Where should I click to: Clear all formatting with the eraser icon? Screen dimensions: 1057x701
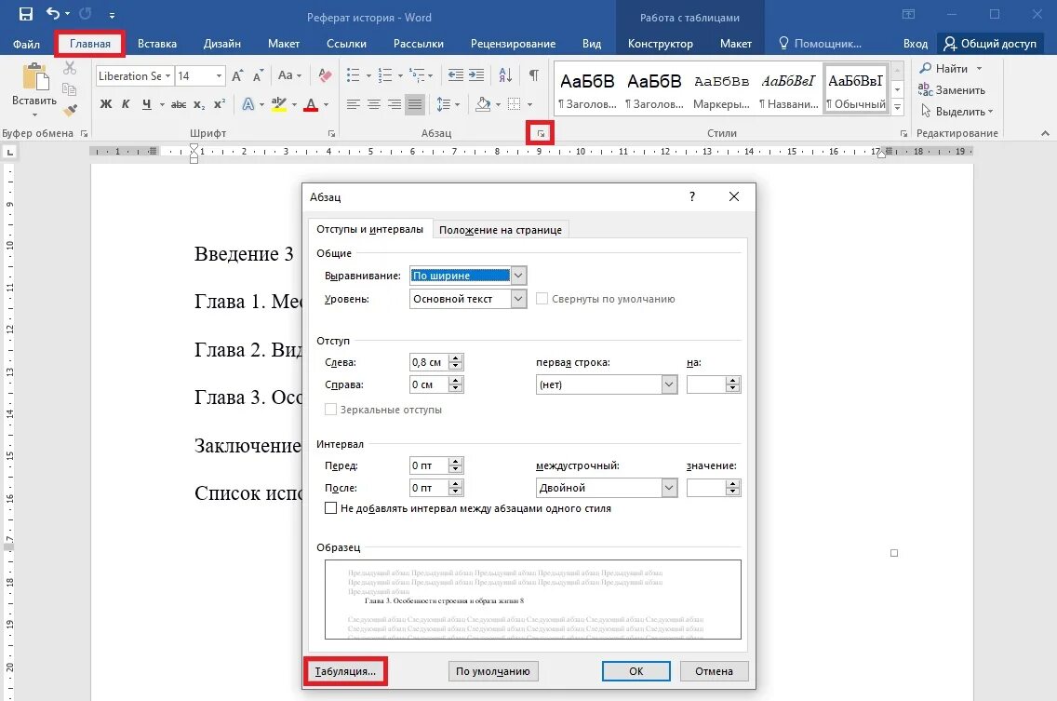325,75
